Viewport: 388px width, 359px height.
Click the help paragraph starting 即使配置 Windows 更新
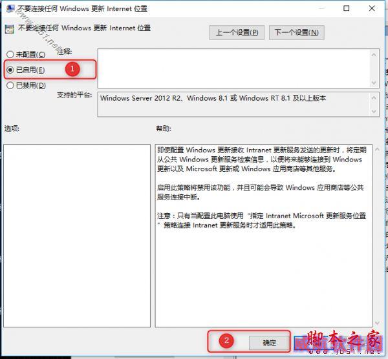[x=261, y=159]
